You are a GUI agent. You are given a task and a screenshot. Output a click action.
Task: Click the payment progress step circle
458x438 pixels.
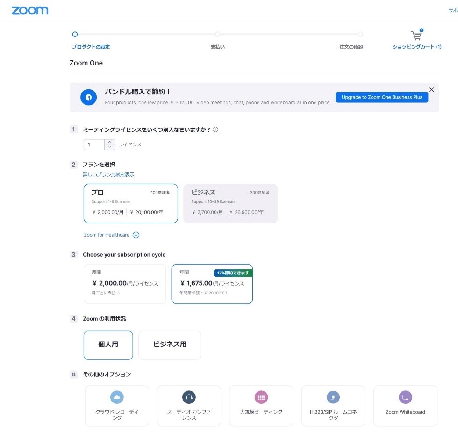(x=218, y=34)
